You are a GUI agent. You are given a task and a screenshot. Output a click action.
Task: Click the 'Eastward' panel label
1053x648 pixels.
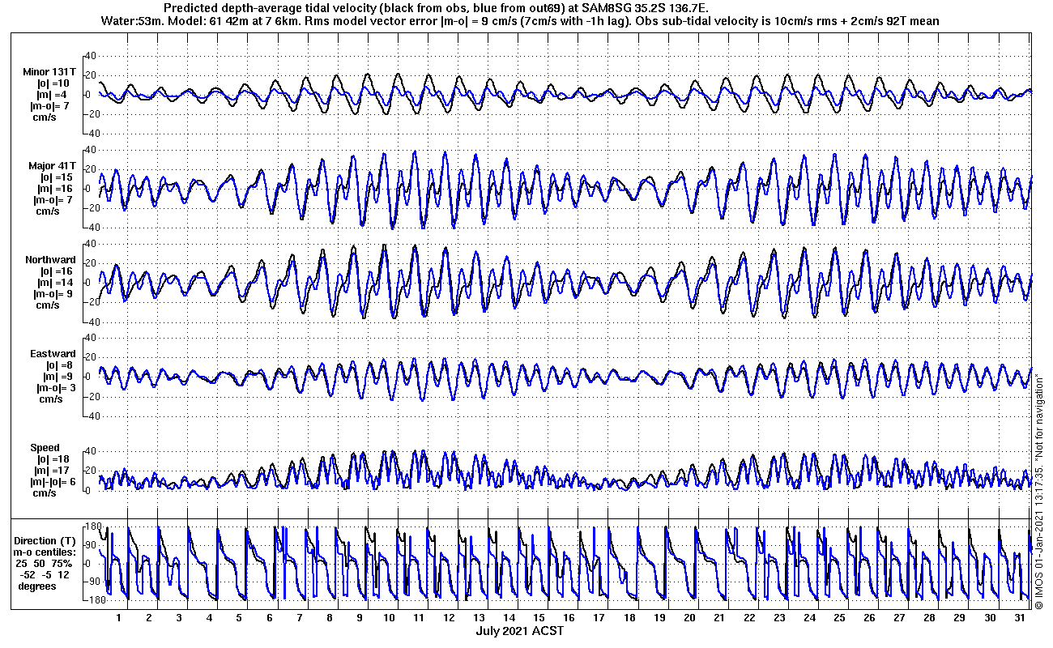pos(53,354)
